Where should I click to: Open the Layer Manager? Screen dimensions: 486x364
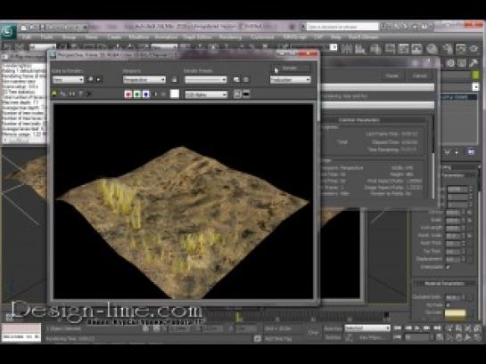pos(375,49)
